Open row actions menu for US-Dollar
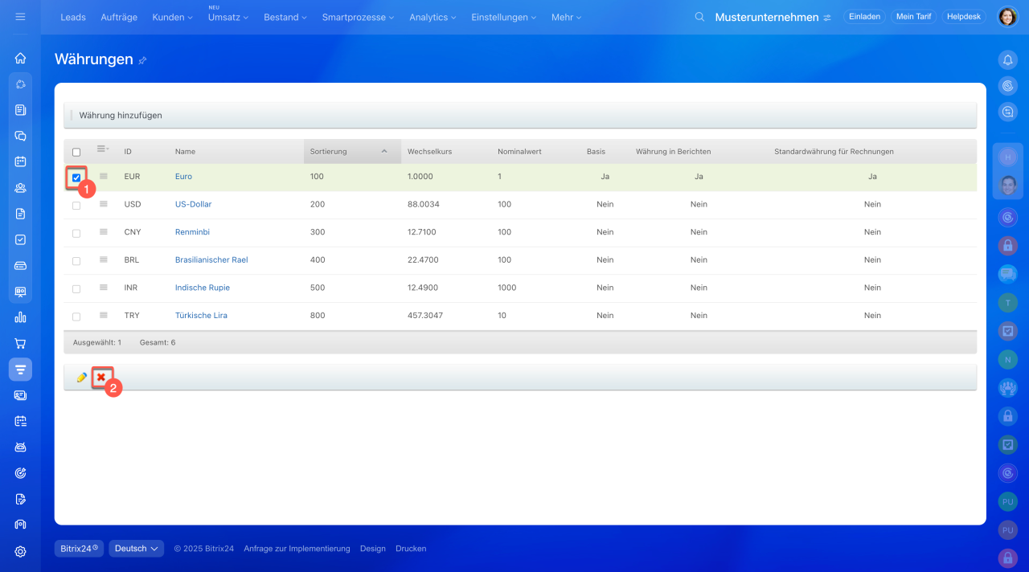 [103, 204]
